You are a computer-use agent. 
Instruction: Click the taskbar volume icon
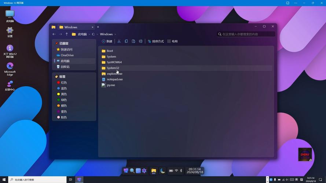[287, 179]
